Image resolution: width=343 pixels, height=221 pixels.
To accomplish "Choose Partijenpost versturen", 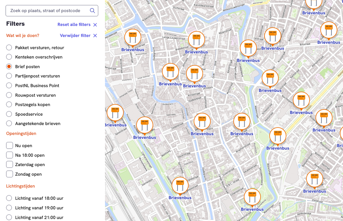I will pos(9,76).
